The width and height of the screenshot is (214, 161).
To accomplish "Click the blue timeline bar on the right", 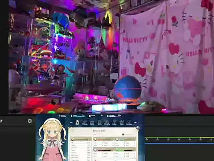I will click(x=180, y=144).
